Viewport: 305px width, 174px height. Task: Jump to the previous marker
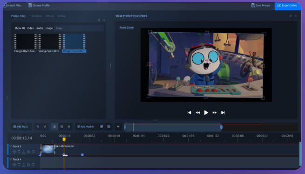(102, 127)
